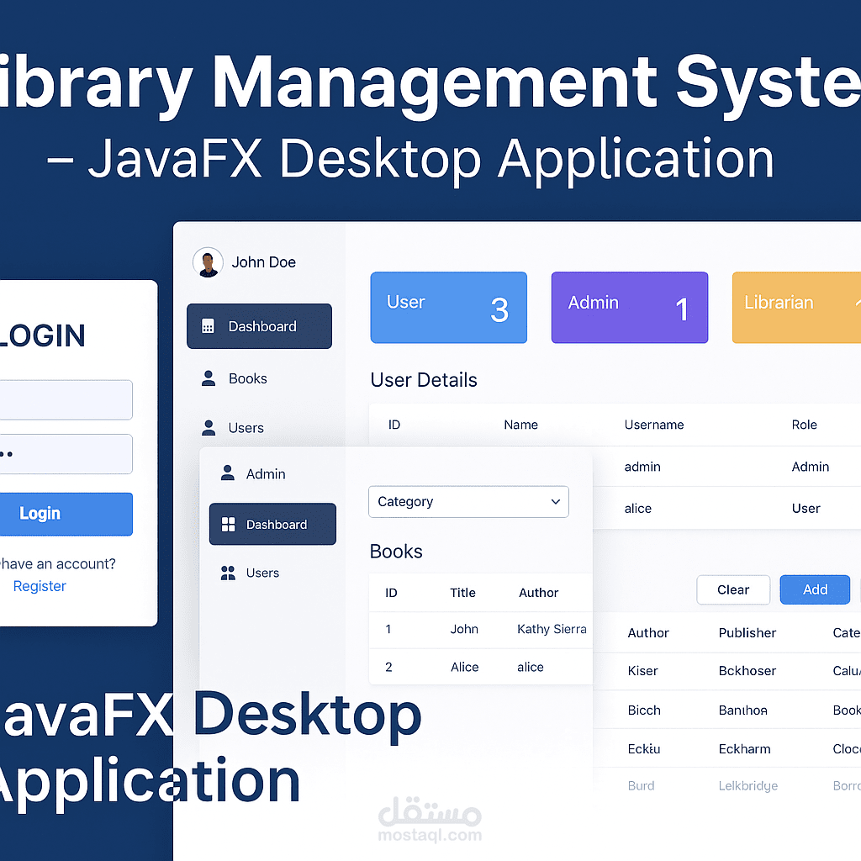
Task: Focus the username field in Login window
Action: (x=66, y=399)
